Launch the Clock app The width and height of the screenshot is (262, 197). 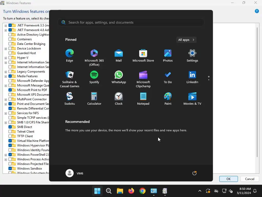click(x=119, y=99)
